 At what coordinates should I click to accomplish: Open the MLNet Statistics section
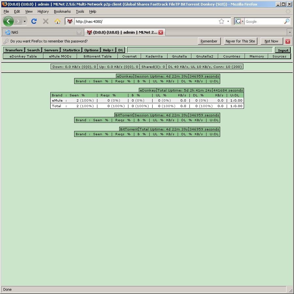(x=71, y=50)
